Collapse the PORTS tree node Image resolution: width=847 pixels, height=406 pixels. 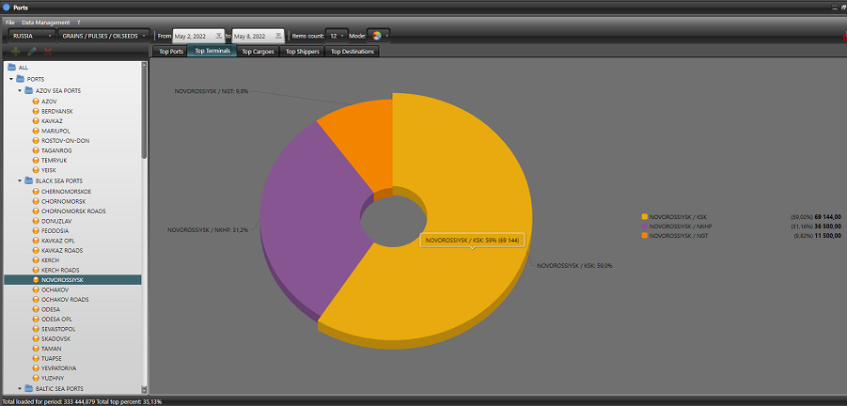10,79
